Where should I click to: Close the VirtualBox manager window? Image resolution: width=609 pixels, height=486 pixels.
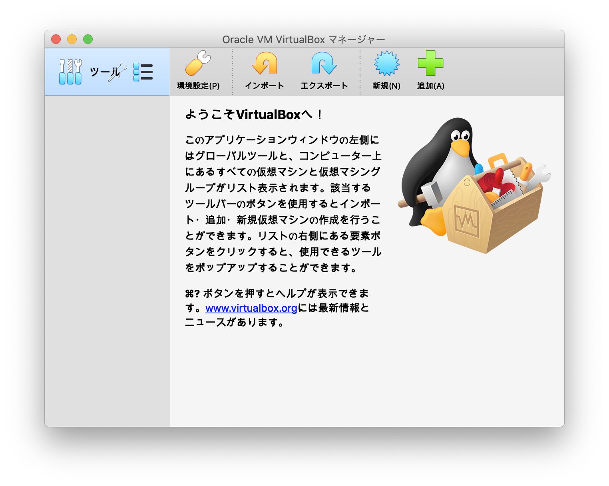pos(56,39)
